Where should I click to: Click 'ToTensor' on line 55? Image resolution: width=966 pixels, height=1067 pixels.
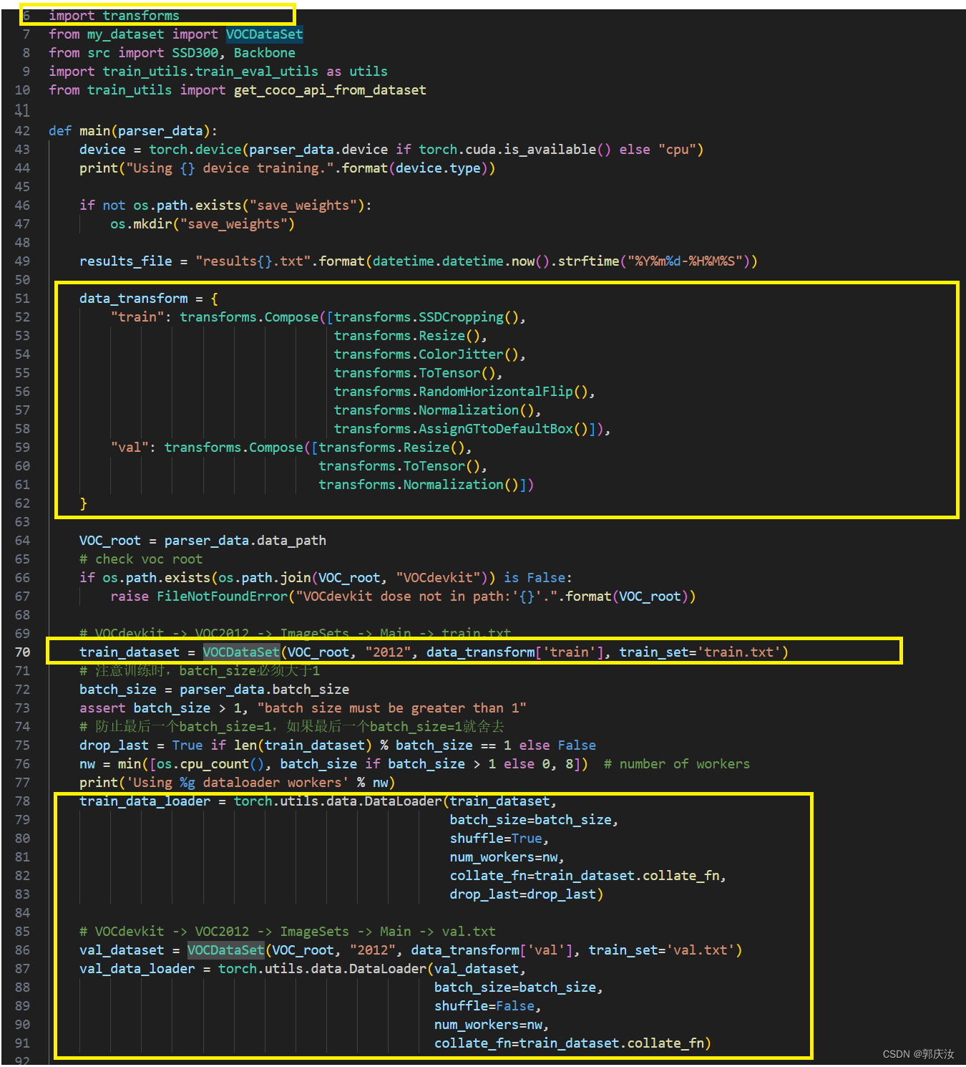(449, 373)
